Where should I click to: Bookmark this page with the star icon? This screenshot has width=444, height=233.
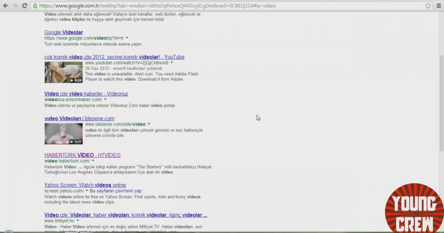[428, 6]
